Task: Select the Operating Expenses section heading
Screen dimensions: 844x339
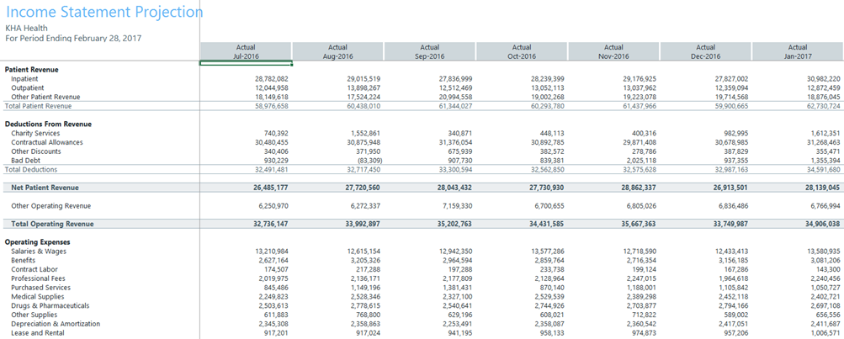Action: pyautogui.click(x=38, y=242)
